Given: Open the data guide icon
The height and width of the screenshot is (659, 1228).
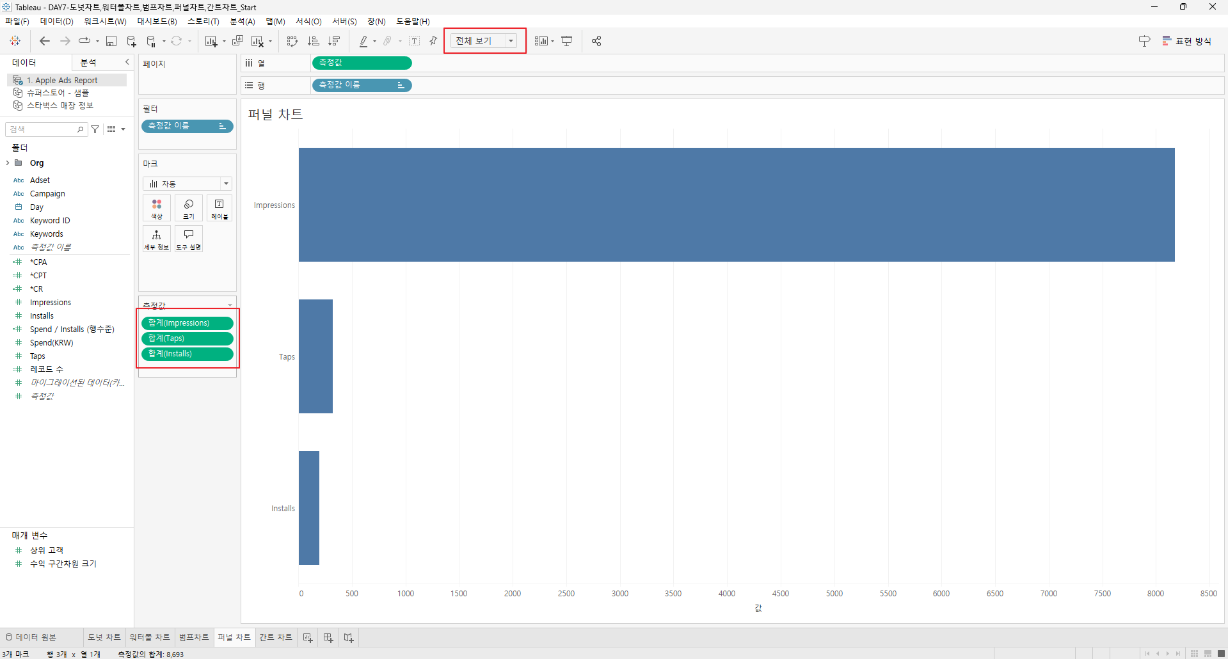Looking at the screenshot, I should coord(1145,41).
